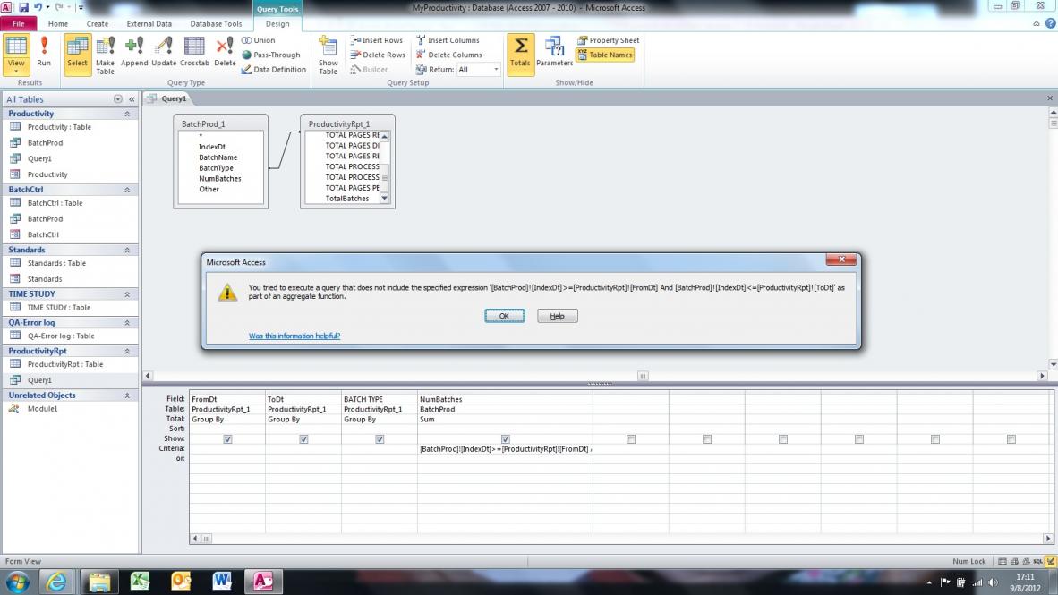Open the Show Table dialog
This screenshot has height=595, width=1058.
pyautogui.click(x=328, y=55)
